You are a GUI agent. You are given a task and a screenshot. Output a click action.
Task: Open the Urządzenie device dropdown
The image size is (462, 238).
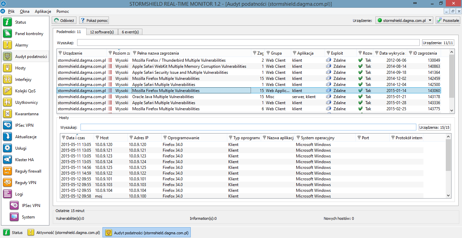tap(404, 21)
